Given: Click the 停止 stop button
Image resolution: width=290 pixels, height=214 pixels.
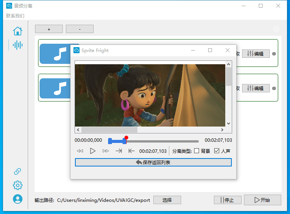Looking at the screenshot, I should coord(228,200).
